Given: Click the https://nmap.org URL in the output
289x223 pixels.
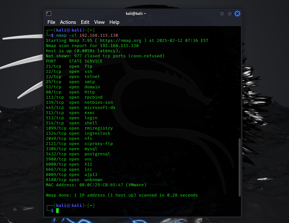Looking at the screenshot, I should (121, 41).
